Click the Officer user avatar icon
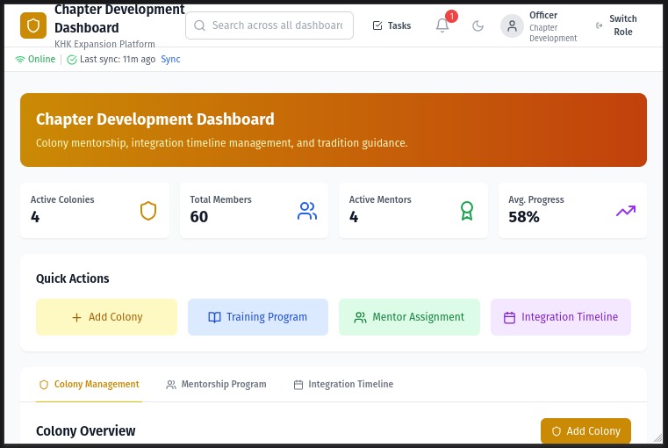This screenshot has height=448, width=668. [512, 26]
